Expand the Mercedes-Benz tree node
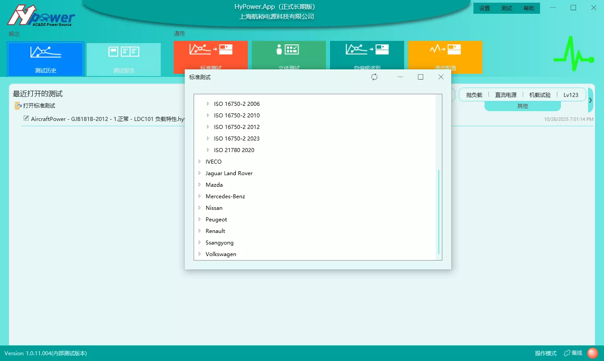The image size is (604, 361). [x=199, y=196]
